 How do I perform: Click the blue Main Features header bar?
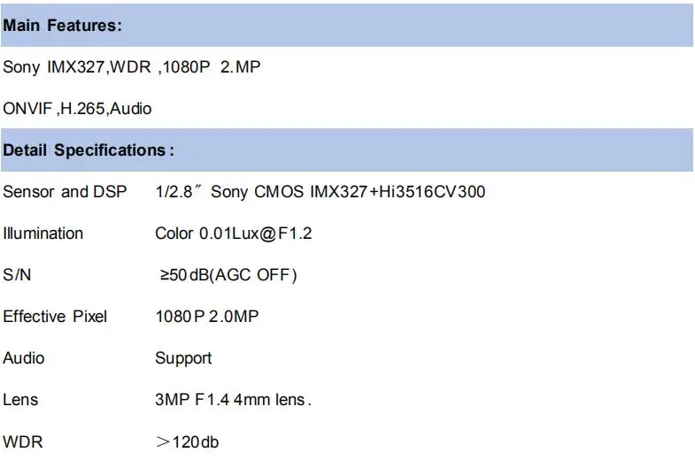(347, 26)
